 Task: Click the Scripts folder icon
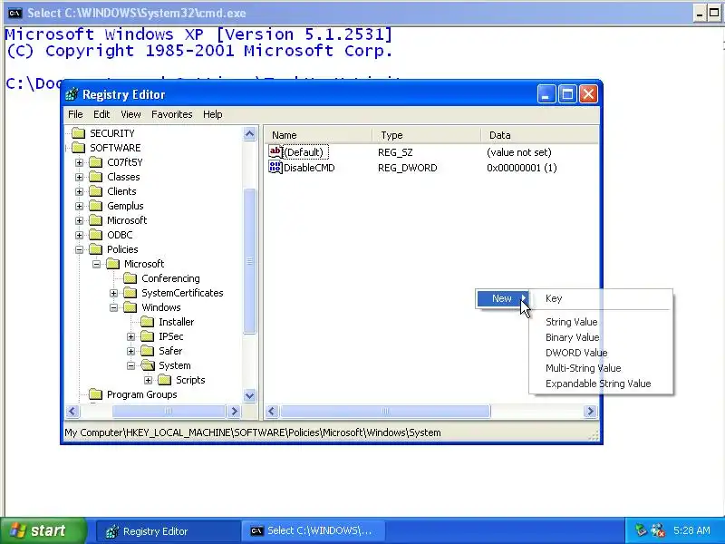pyautogui.click(x=165, y=380)
